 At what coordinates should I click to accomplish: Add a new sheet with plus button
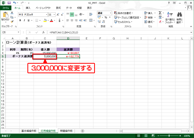click(x=83, y=131)
